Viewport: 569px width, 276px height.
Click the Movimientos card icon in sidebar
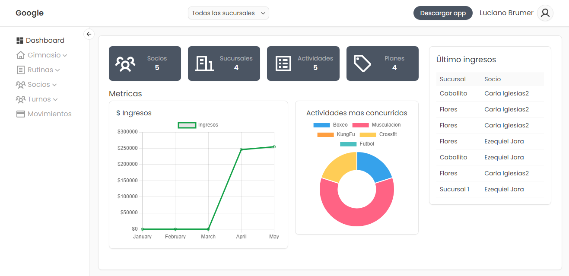[20, 114]
